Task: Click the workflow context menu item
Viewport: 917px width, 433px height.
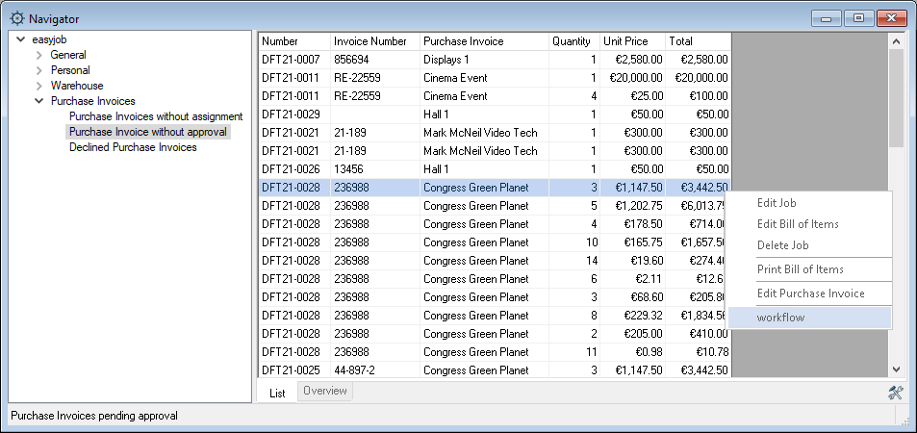Action: 780,318
